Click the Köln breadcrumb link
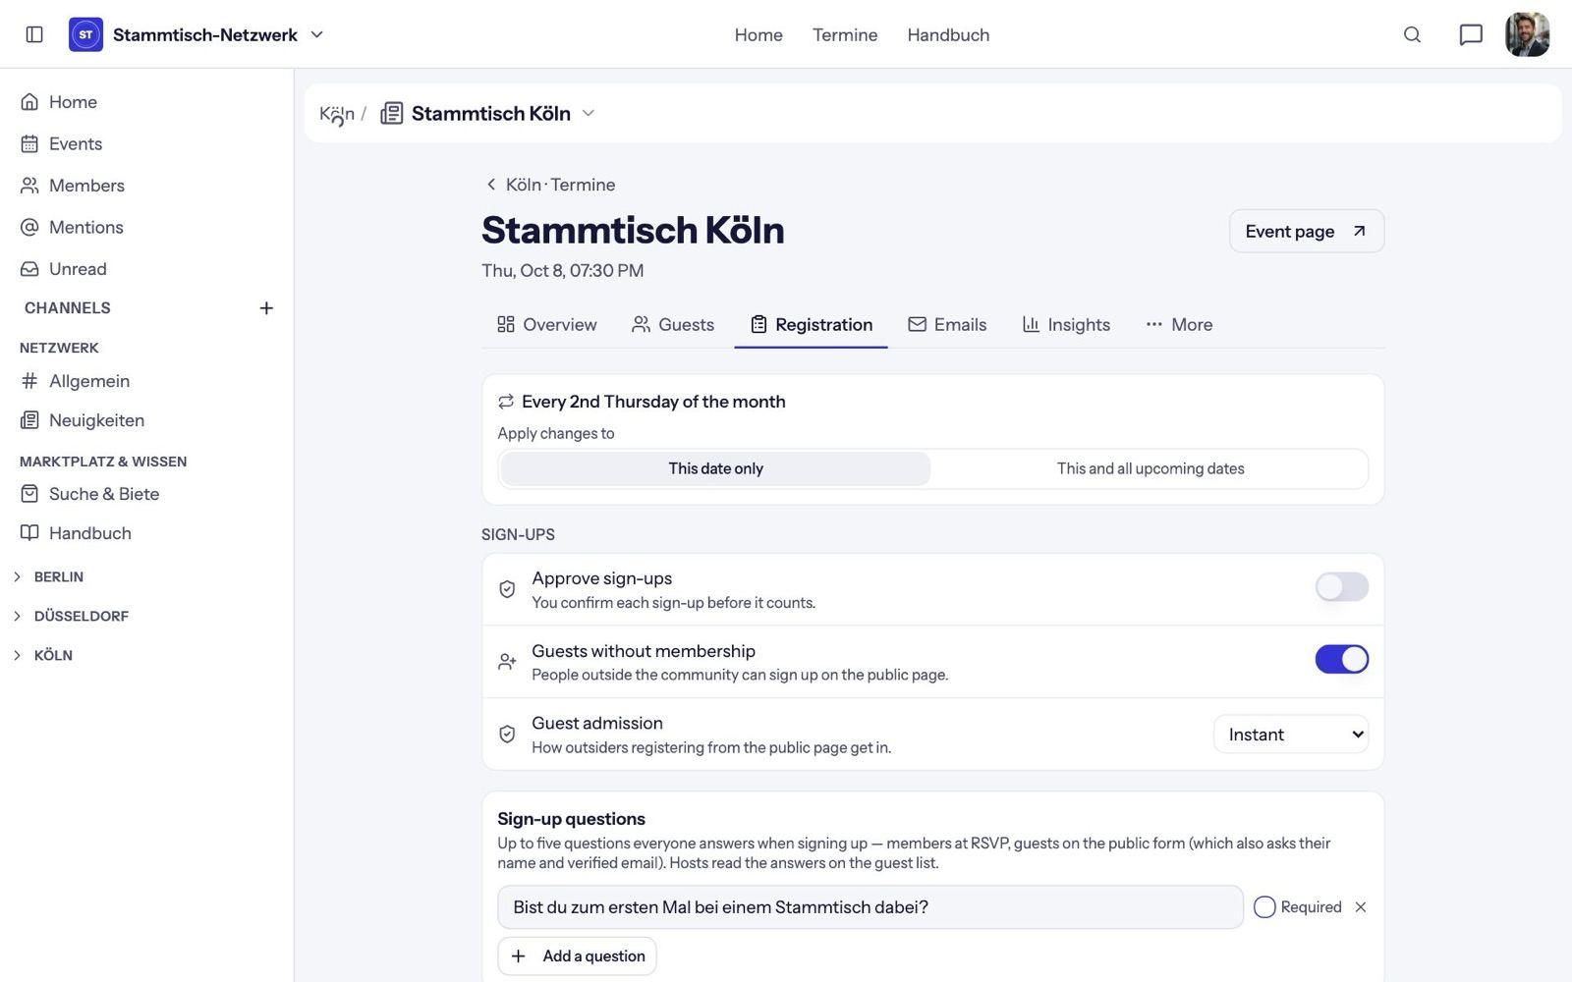This screenshot has width=1572, height=982. point(337,113)
